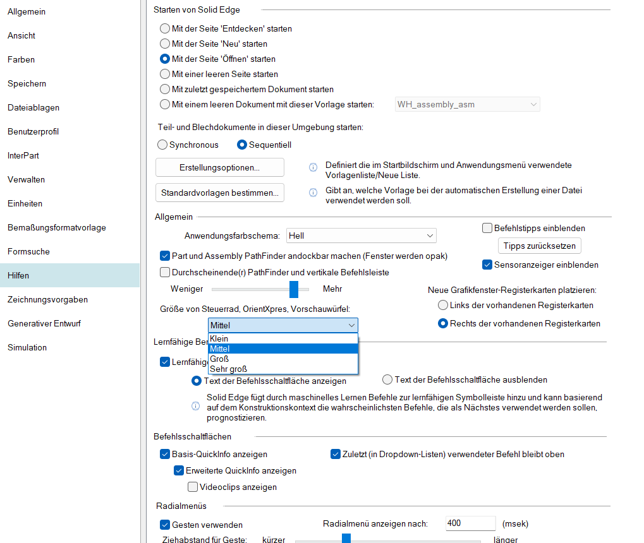Choose Sehr groß from size list
The height and width of the screenshot is (543, 644).
click(283, 369)
